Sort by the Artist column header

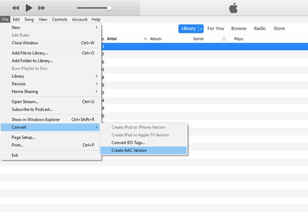pyautogui.click(x=127, y=39)
